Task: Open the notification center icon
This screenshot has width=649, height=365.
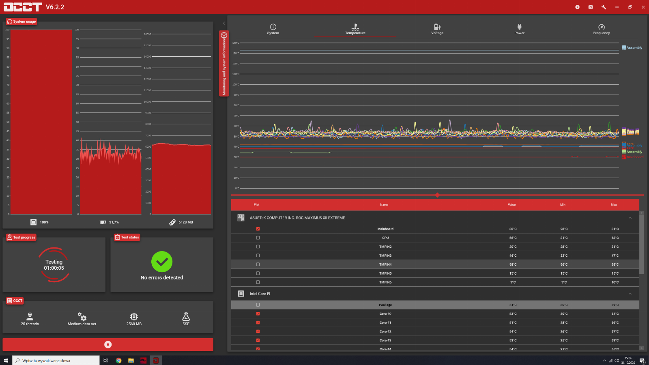Action: 642,361
